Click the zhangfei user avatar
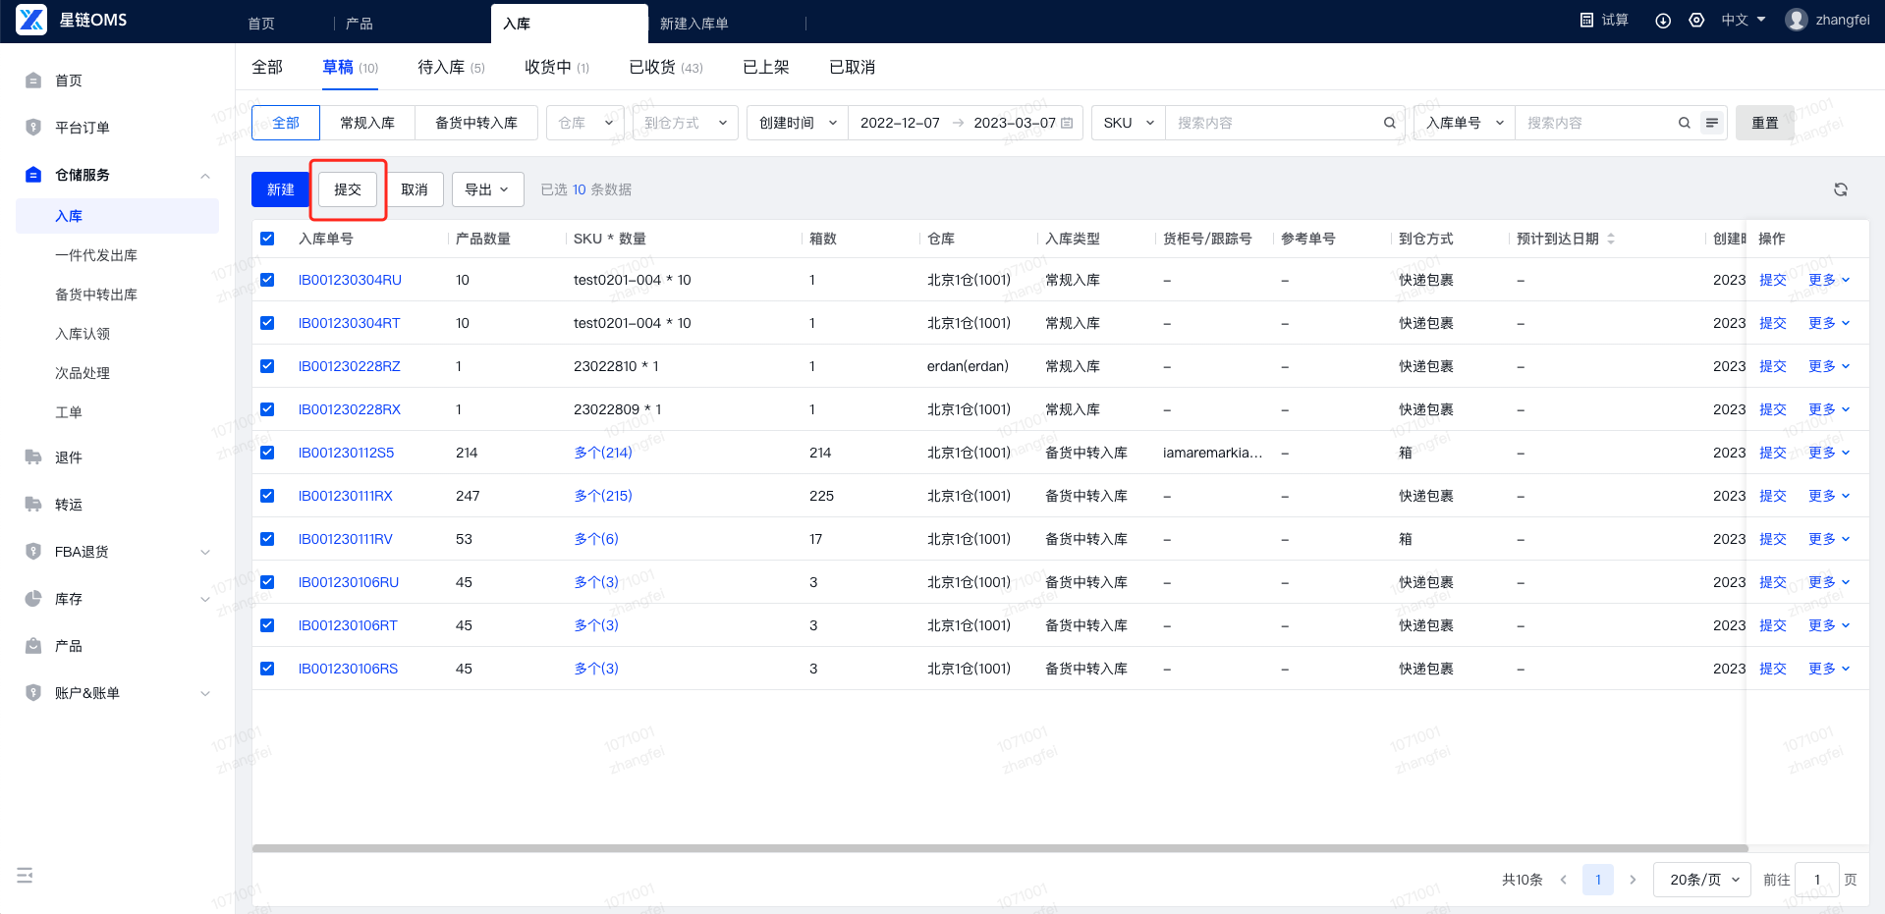 1797,20
